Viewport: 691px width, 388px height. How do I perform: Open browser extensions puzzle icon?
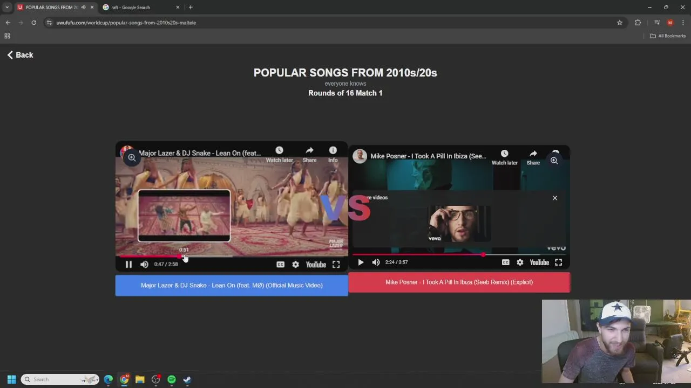[638, 23]
